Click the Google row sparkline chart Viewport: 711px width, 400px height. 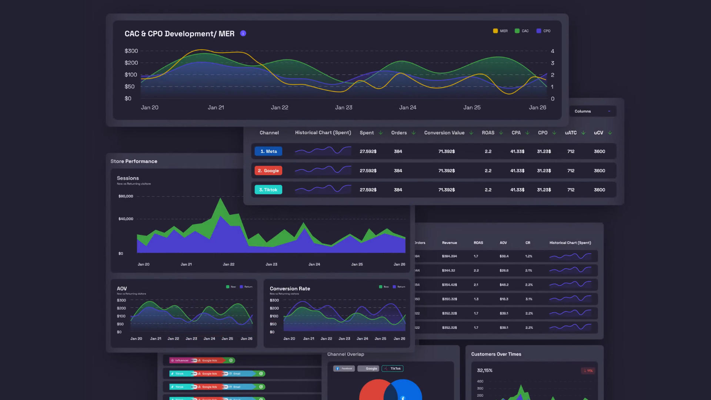click(x=323, y=170)
